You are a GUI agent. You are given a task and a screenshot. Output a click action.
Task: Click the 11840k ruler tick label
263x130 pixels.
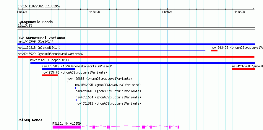pos(95,12)
